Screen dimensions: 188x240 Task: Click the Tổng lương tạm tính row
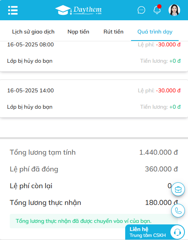click(94, 152)
